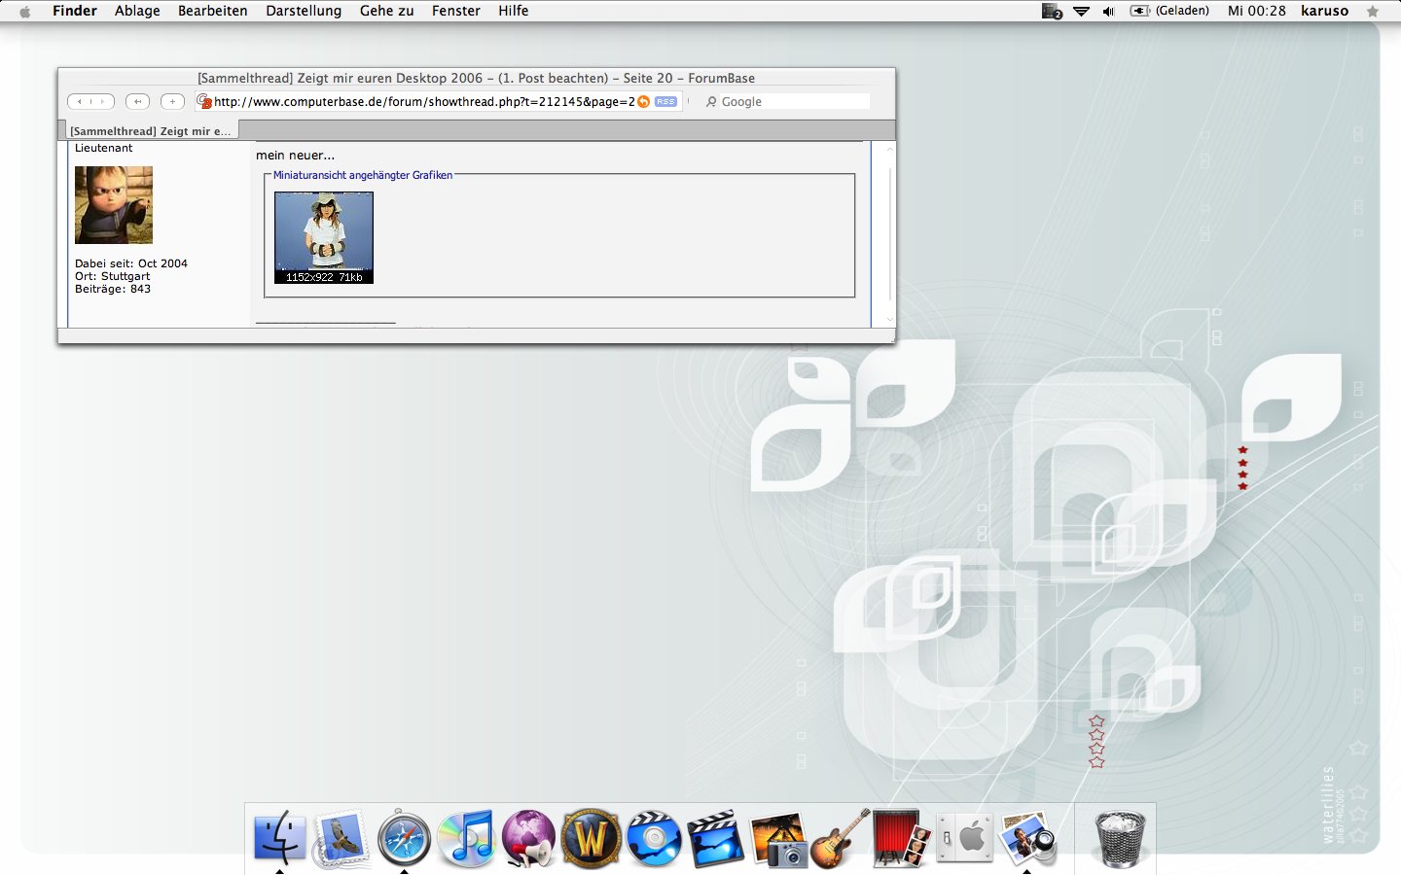Open iDVD in the Dock
The height and width of the screenshot is (875, 1401).
(x=653, y=838)
